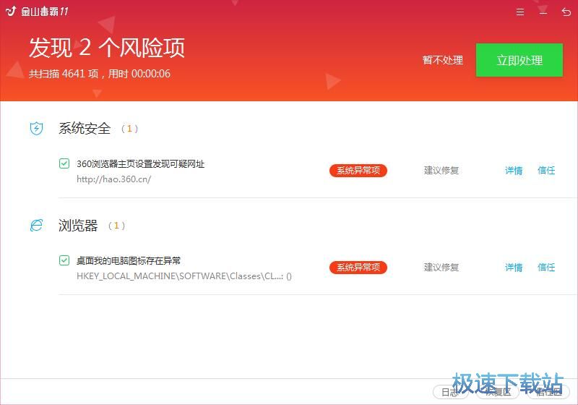Click the 桌面我的电脑图标存在异常 item title
This screenshot has height=405, width=578.
coord(129,261)
